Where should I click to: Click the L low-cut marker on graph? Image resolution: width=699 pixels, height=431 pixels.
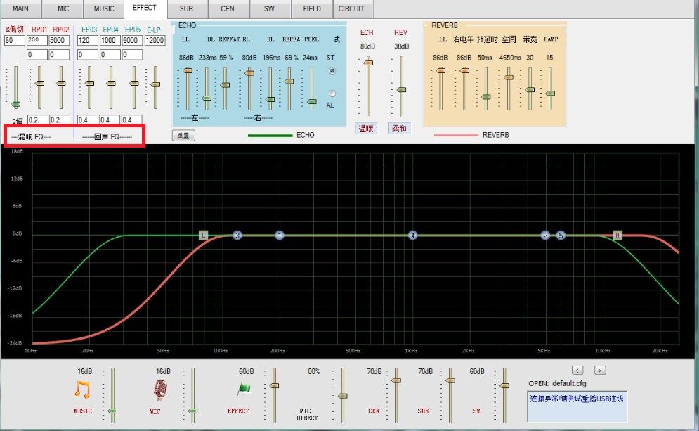click(x=203, y=235)
